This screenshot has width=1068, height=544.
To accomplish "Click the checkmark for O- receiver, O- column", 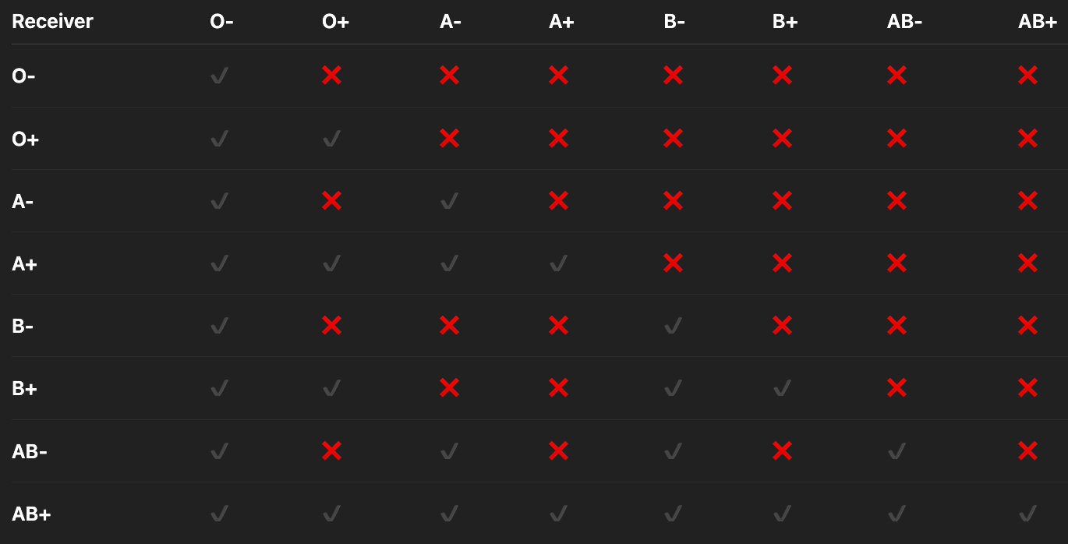I will coord(220,76).
